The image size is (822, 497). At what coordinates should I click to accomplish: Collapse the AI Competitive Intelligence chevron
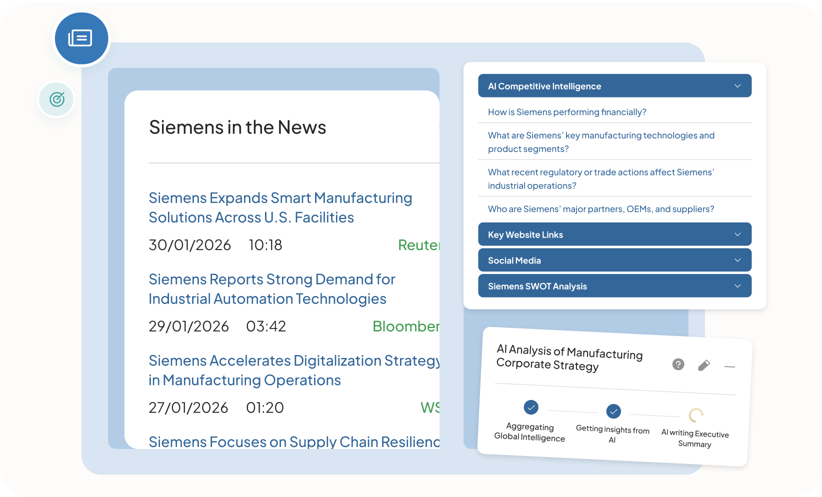point(737,86)
